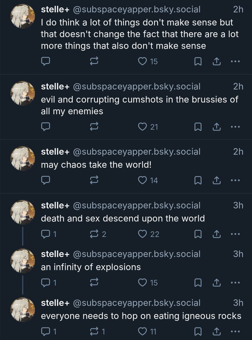The width and height of the screenshot is (252, 340).
Task: Open more options for 'igneous rocks' post
Action: (235, 331)
